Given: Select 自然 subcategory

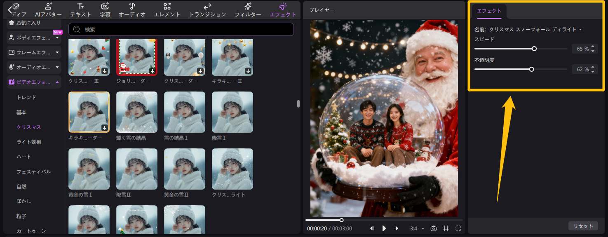Looking at the screenshot, I should point(21,187).
